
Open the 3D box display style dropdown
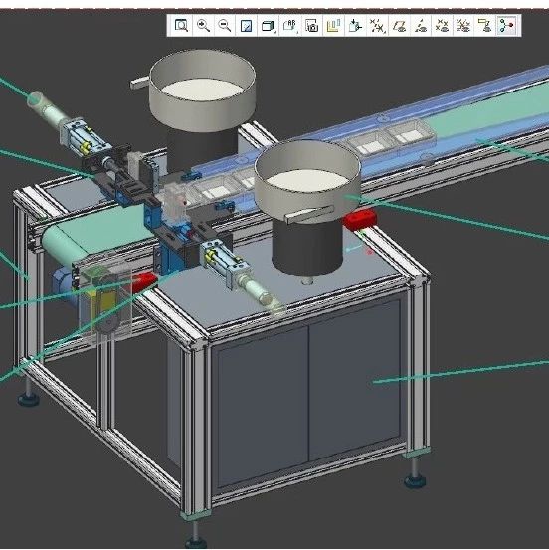click(268, 26)
